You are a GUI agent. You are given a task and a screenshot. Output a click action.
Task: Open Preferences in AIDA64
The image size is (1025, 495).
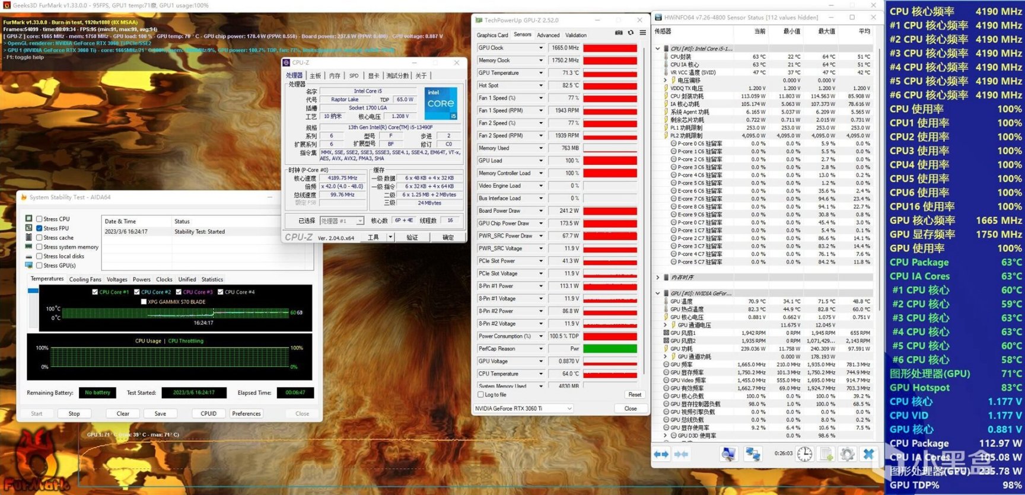[x=246, y=413]
